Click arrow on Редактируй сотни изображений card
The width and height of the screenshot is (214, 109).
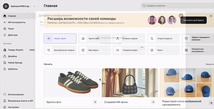click(211, 103)
